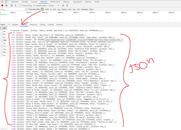Open the Sources panel tab
181x130 pixels.
(x=34, y=2)
